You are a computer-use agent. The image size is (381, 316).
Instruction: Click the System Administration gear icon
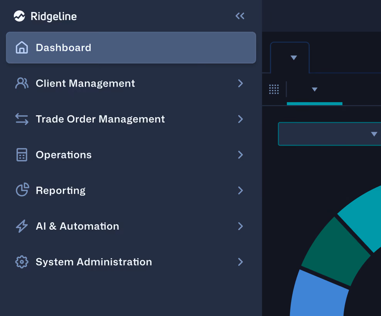22,262
